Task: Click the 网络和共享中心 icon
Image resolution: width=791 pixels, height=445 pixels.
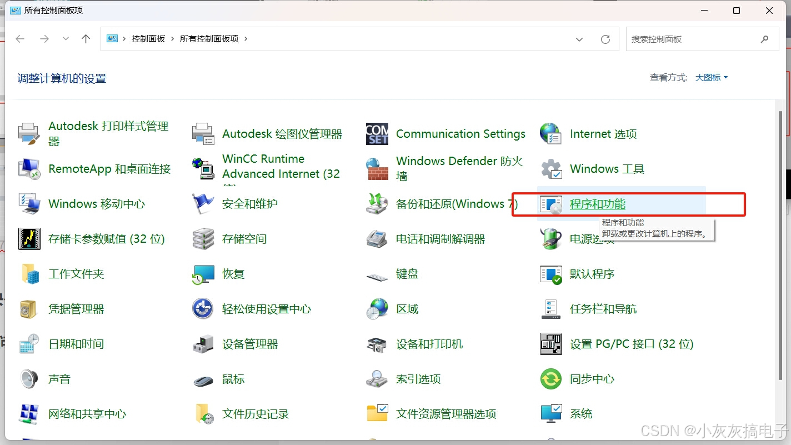Action: pos(29,414)
